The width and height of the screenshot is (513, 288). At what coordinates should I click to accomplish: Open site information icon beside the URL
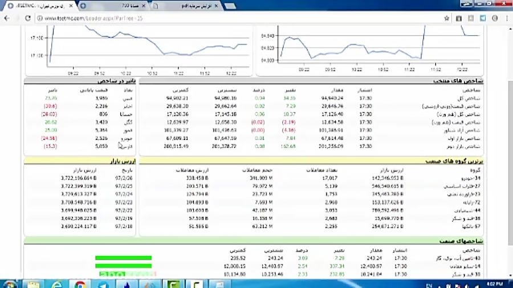point(39,18)
